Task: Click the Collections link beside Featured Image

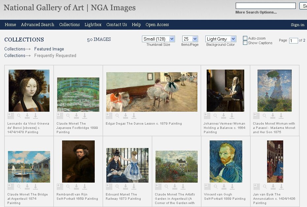Action: click(x=15, y=49)
